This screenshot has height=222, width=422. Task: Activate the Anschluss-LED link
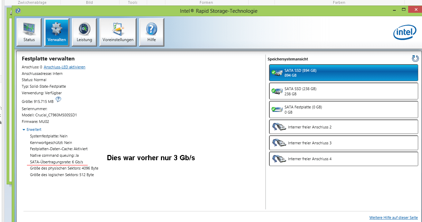coord(65,67)
